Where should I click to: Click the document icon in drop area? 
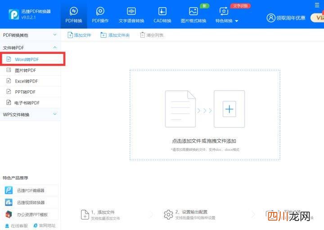click(180, 109)
